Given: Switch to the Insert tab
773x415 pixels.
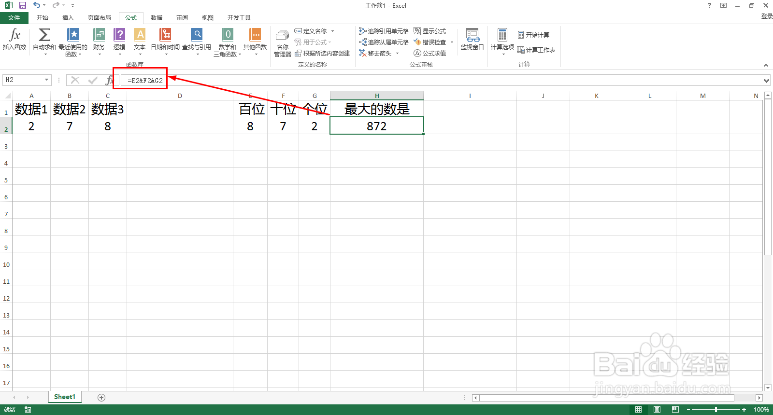Looking at the screenshot, I should point(68,18).
